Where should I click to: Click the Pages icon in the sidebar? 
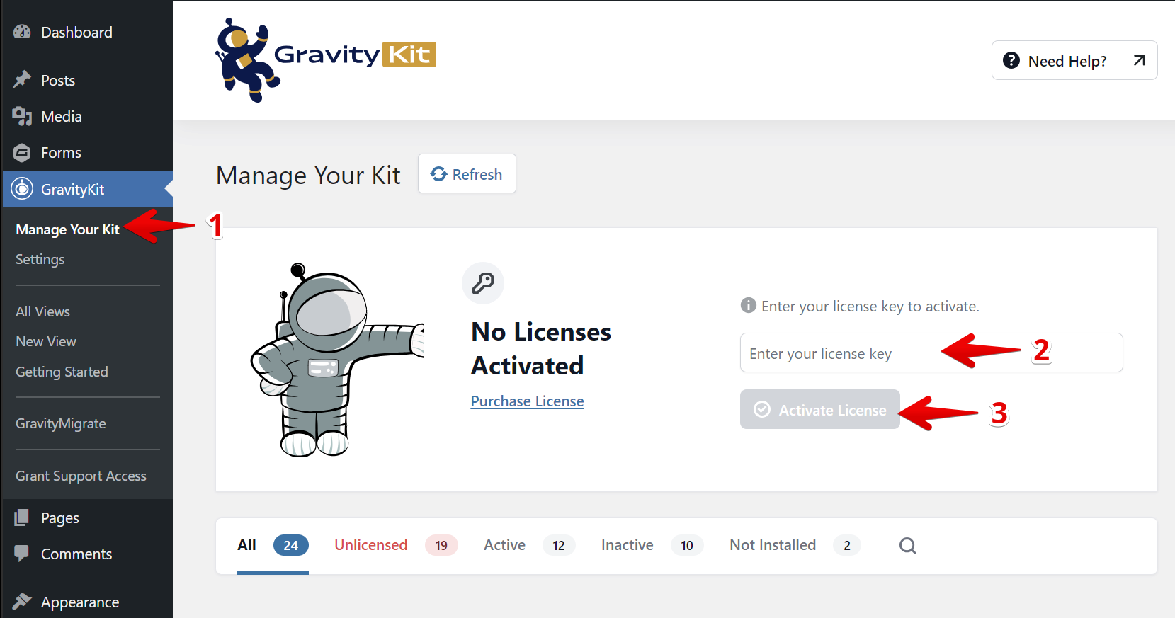click(x=22, y=517)
